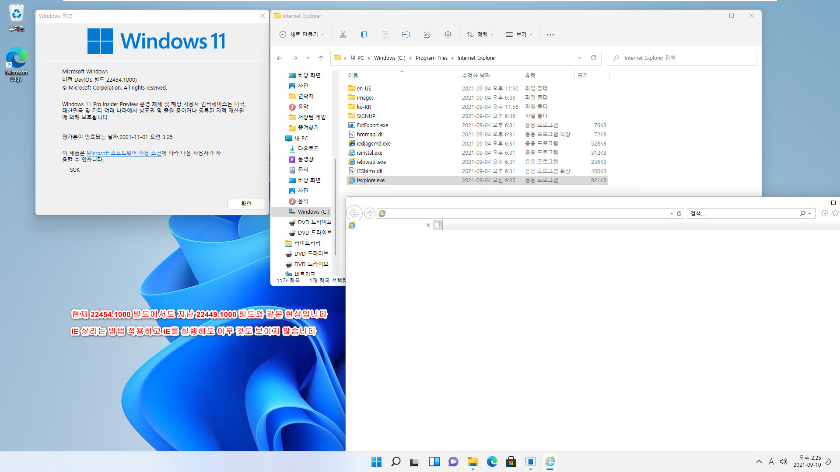Open recent locations dropdown next to forward arrow
Viewport: 840px width, 472px height.
[308, 58]
